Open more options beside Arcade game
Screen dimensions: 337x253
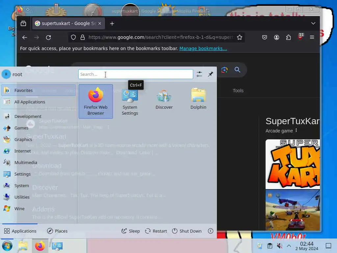click(296, 130)
